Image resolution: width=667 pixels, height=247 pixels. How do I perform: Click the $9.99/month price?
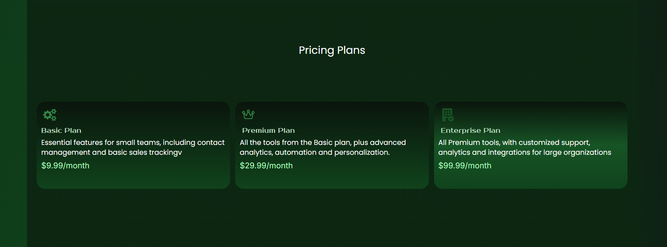click(65, 166)
